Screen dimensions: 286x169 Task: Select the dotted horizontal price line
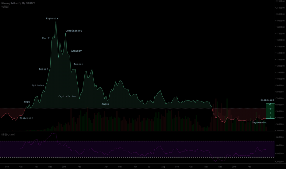click(137, 108)
